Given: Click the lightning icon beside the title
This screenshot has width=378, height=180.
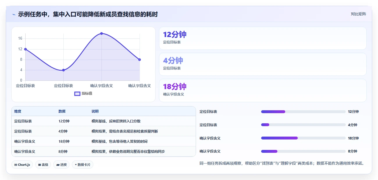Looking at the screenshot, I should point(14,14).
